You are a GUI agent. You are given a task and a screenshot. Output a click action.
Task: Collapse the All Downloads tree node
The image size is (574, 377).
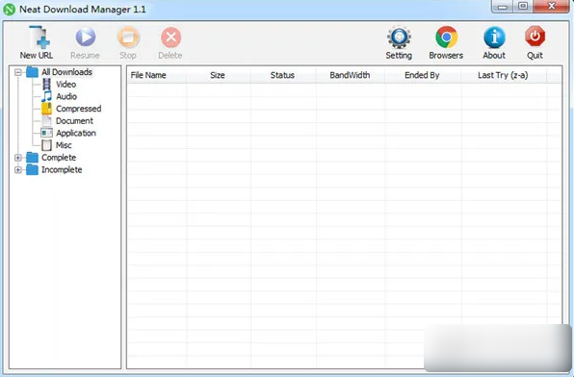pyautogui.click(x=18, y=72)
